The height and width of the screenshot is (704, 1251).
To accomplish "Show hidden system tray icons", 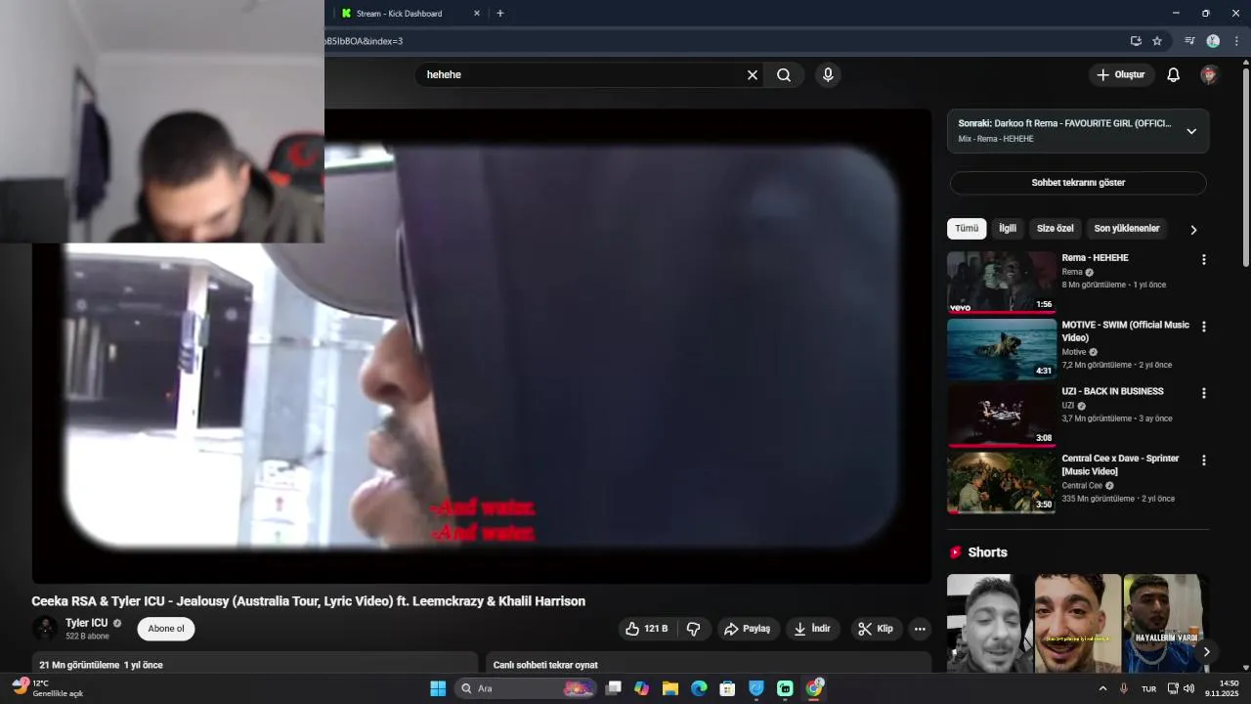I will (1103, 688).
